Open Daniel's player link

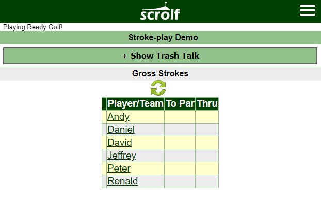pos(121,130)
